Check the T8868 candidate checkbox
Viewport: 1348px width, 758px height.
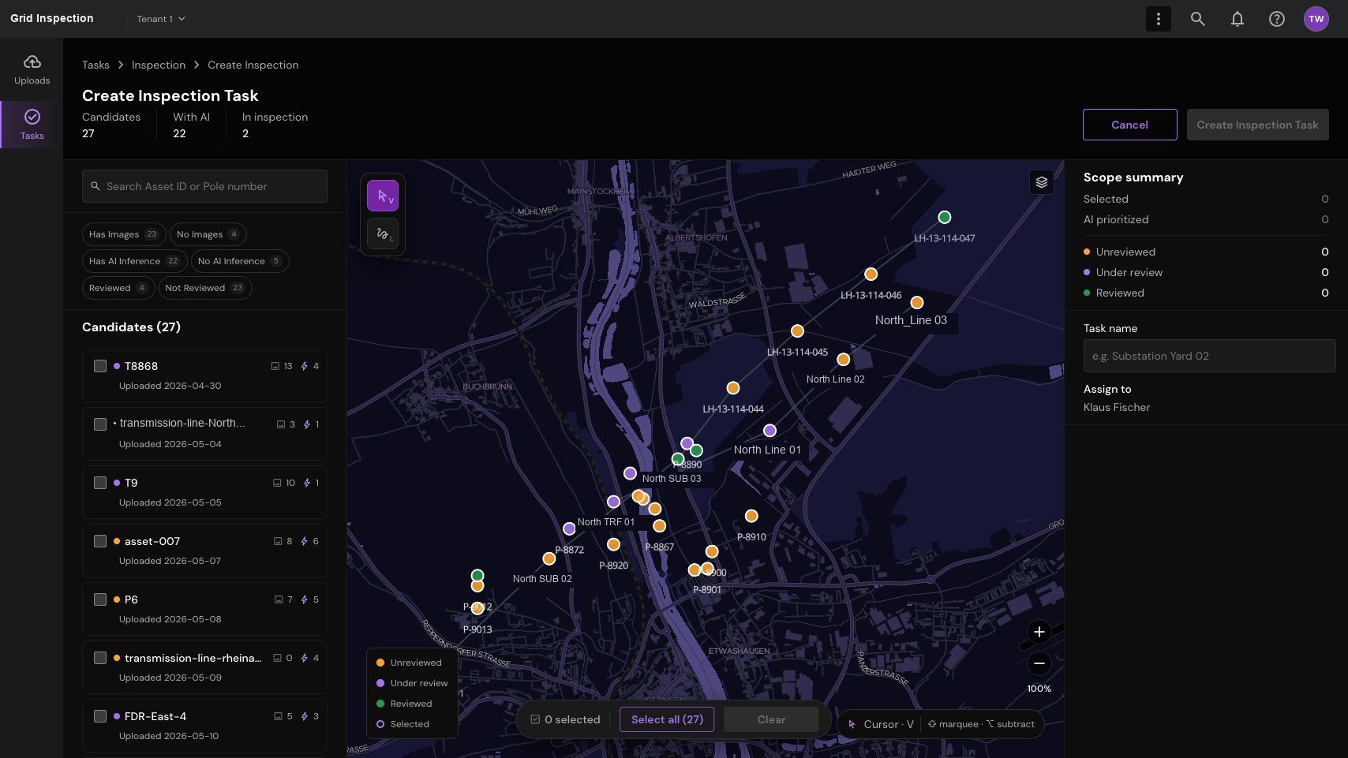coord(100,366)
